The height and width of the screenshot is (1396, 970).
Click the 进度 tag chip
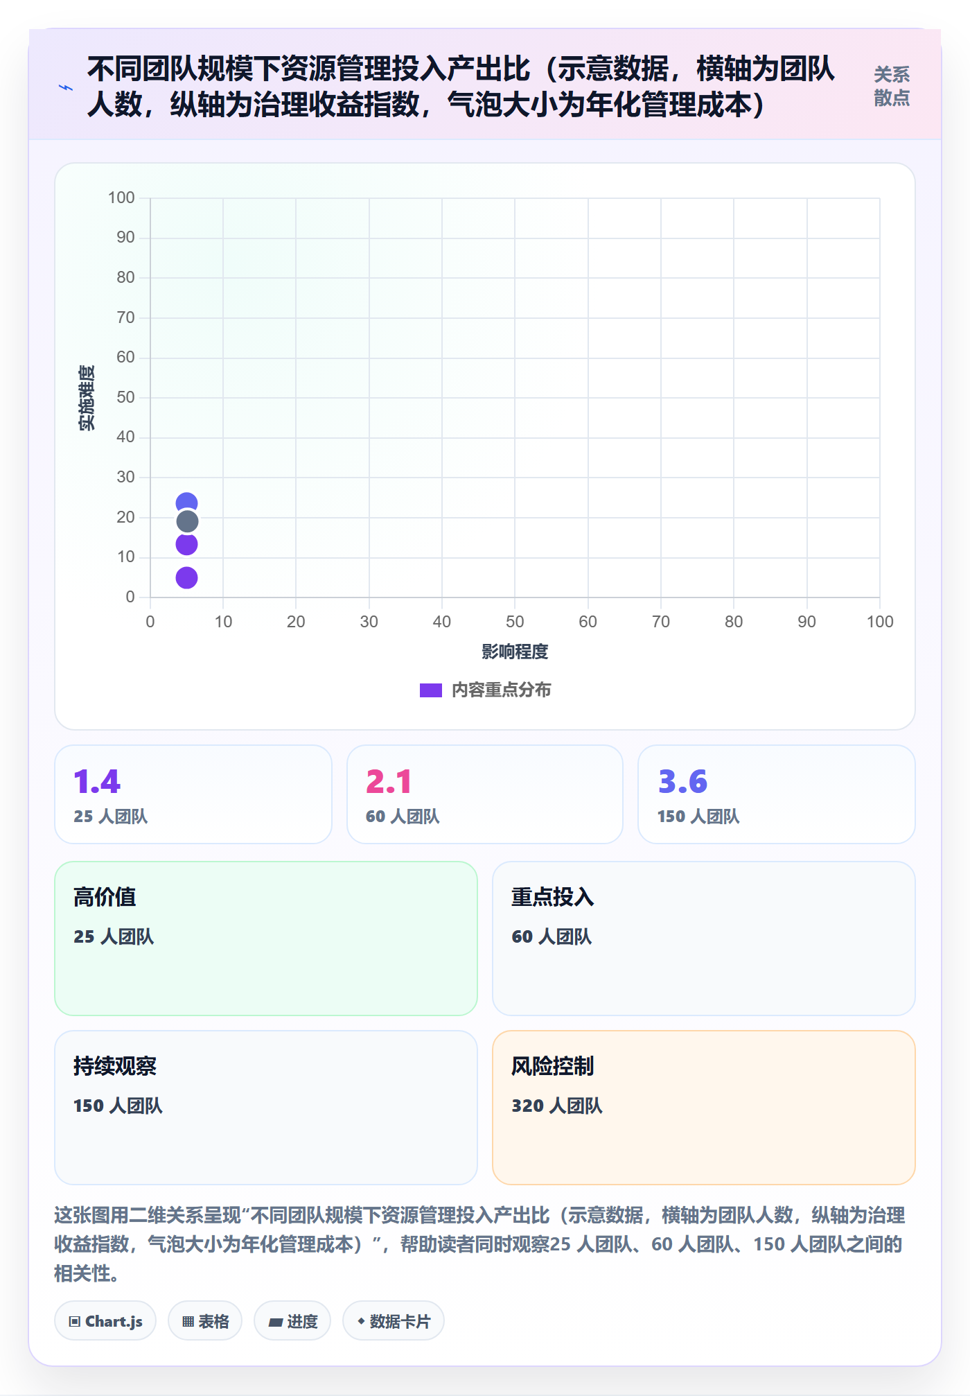pyautogui.click(x=292, y=1321)
